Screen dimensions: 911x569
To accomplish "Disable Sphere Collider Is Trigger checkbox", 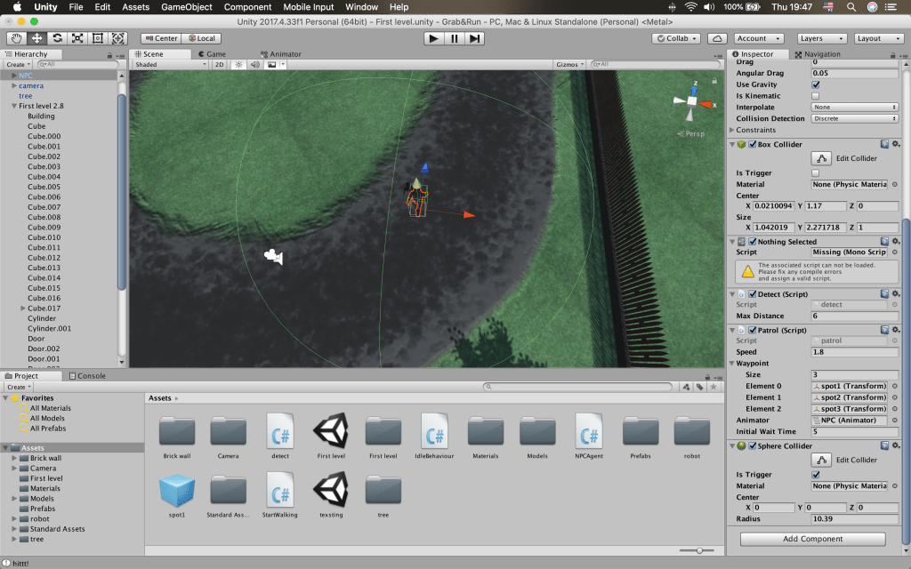I will pyautogui.click(x=816, y=475).
